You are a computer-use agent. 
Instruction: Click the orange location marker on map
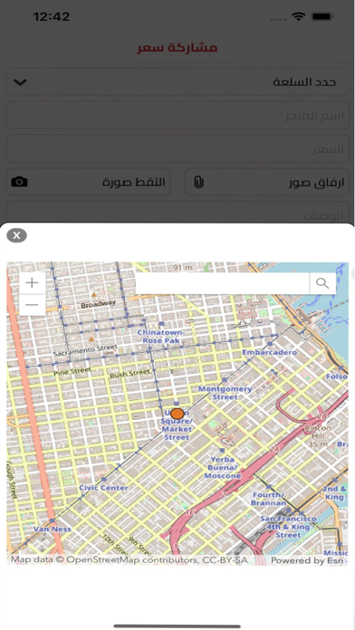coord(177,414)
